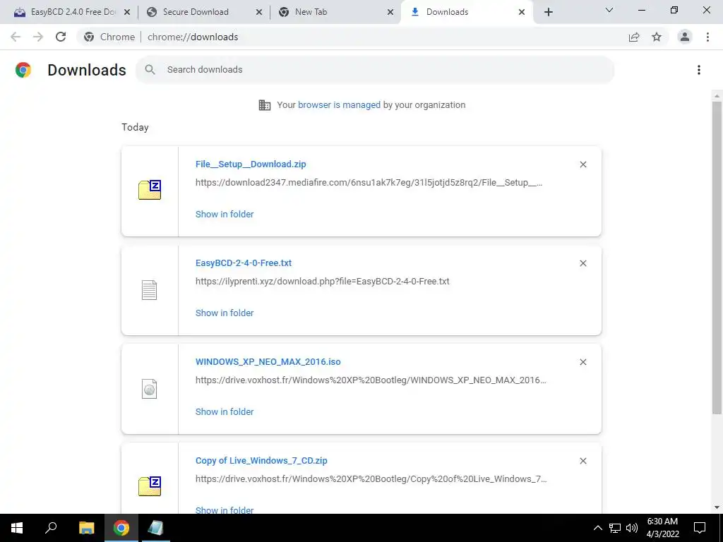The height and width of the screenshot is (542, 723).
Task: Open the tab search chevron
Action: point(609,10)
